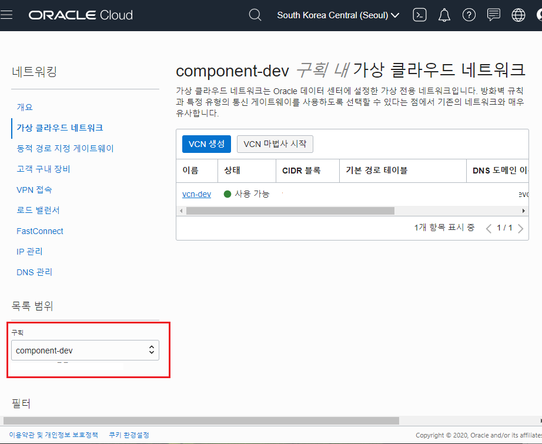Click the 사용 가능 status cell
This screenshot has width=542, height=444.
point(246,194)
